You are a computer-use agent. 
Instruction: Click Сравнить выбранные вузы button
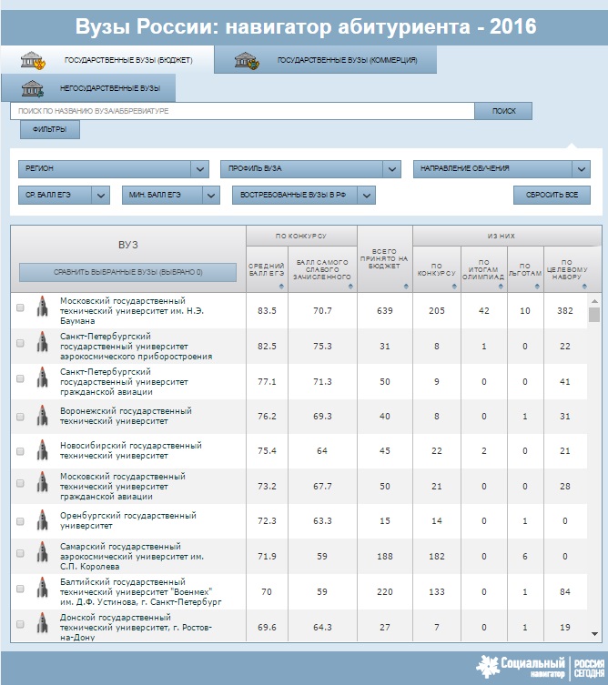pos(127,272)
